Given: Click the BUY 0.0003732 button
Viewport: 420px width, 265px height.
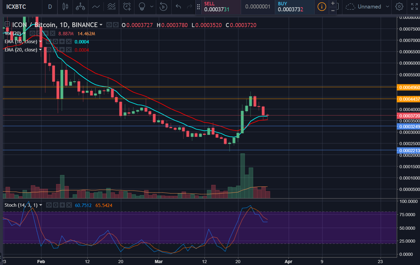Looking at the screenshot, I should click(x=295, y=7).
